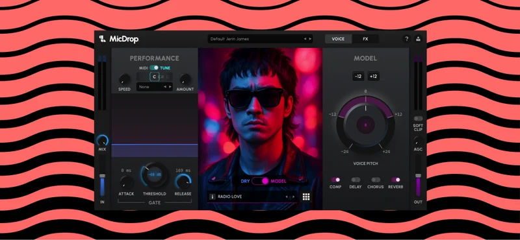Image resolution: width=520 pixels, height=240 pixels.
Task: Click the -12 pitch shift button
Action: (x=358, y=76)
